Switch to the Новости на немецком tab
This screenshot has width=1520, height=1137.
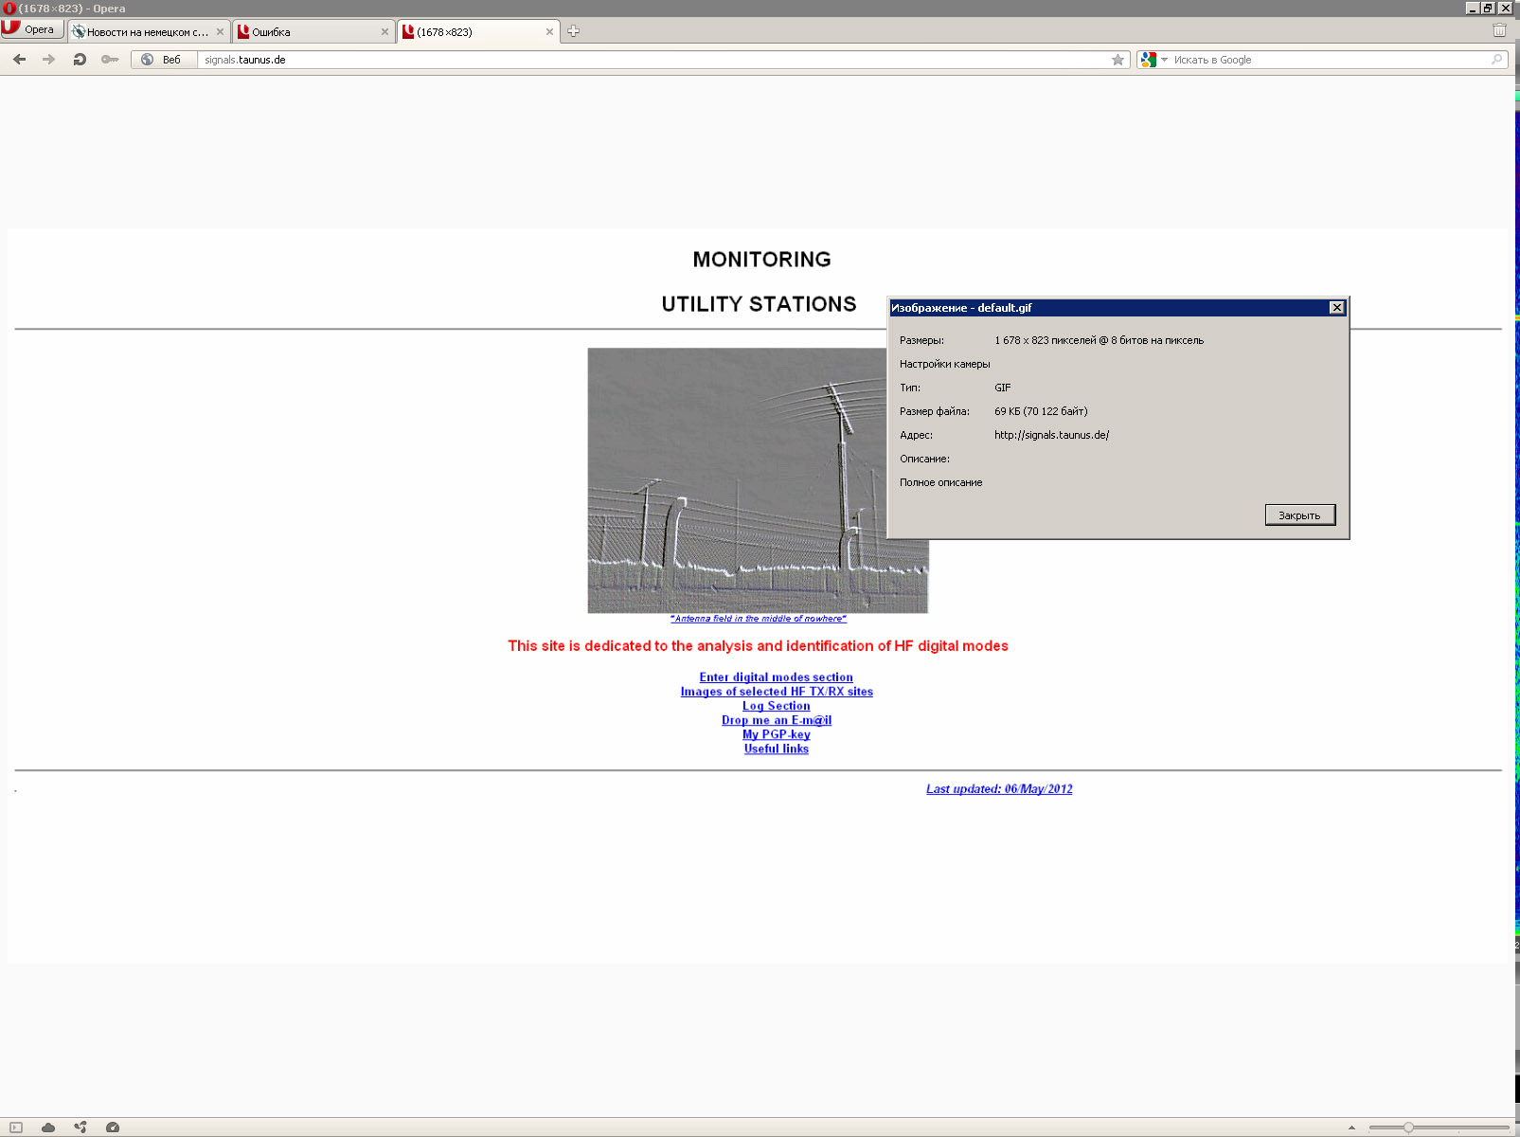pos(149,31)
